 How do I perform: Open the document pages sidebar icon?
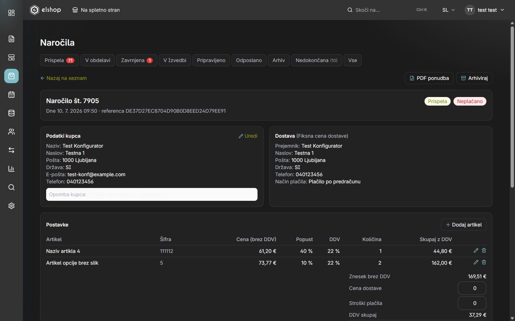point(11,39)
